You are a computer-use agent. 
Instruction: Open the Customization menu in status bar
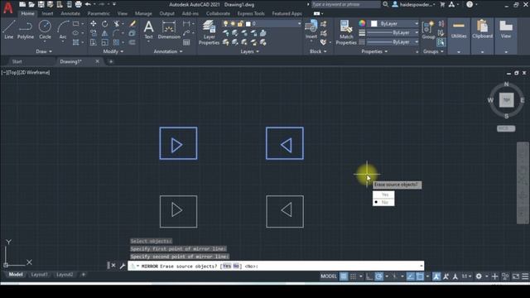click(525, 276)
